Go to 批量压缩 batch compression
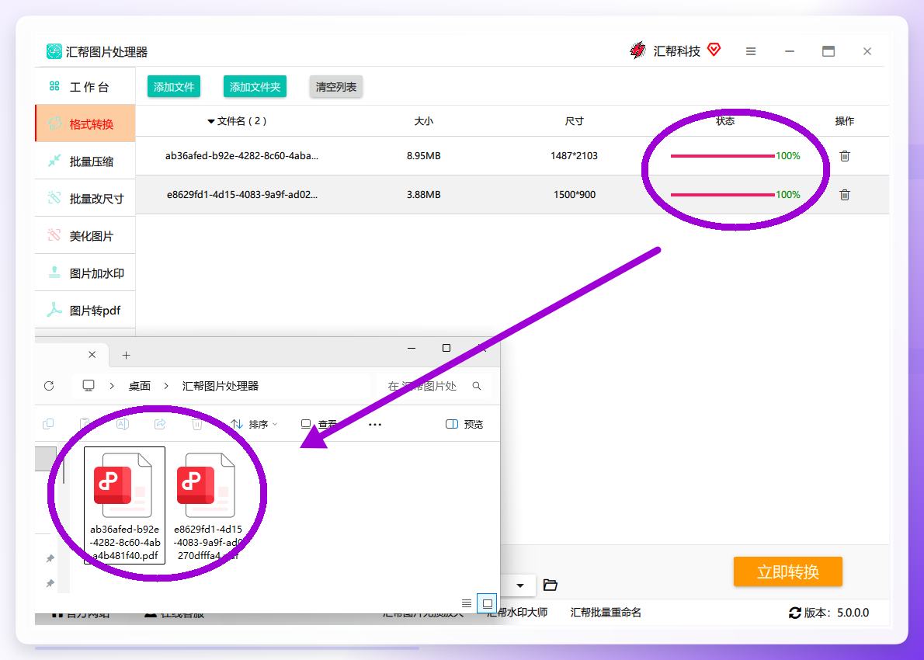This screenshot has width=924, height=660. tap(85, 161)
